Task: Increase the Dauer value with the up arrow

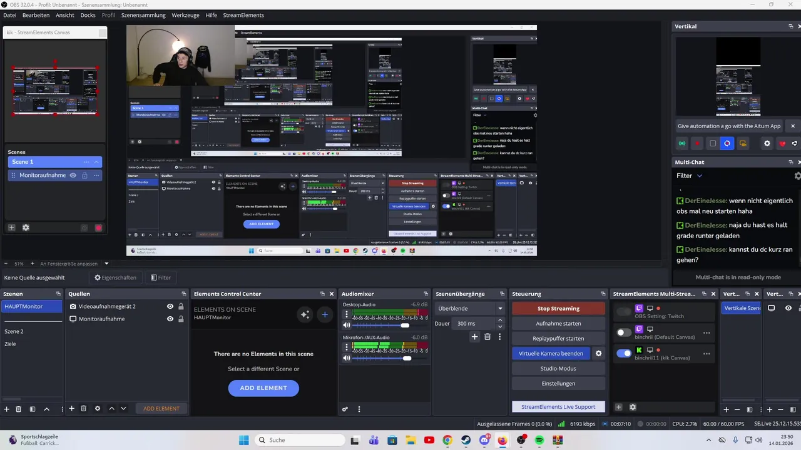Action: [x=499, y=321]
